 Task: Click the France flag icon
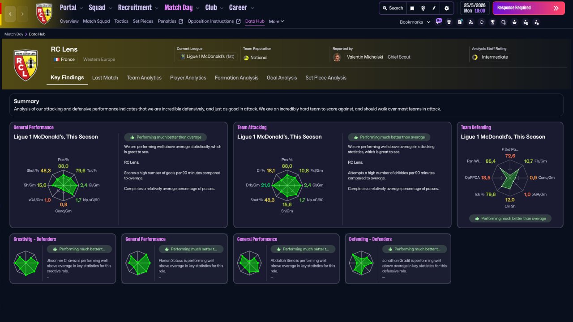tap(57, 59)
